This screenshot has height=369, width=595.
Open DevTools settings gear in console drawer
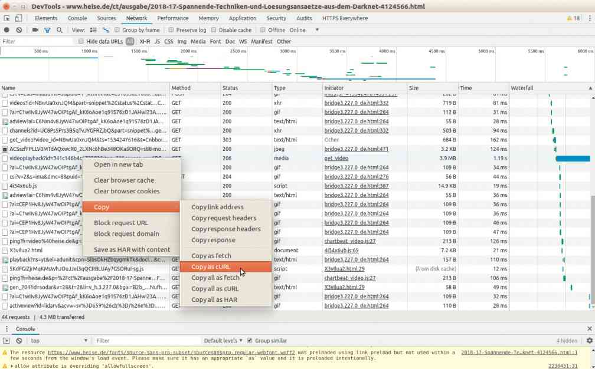pyautogui.click(x=590, y=341)
